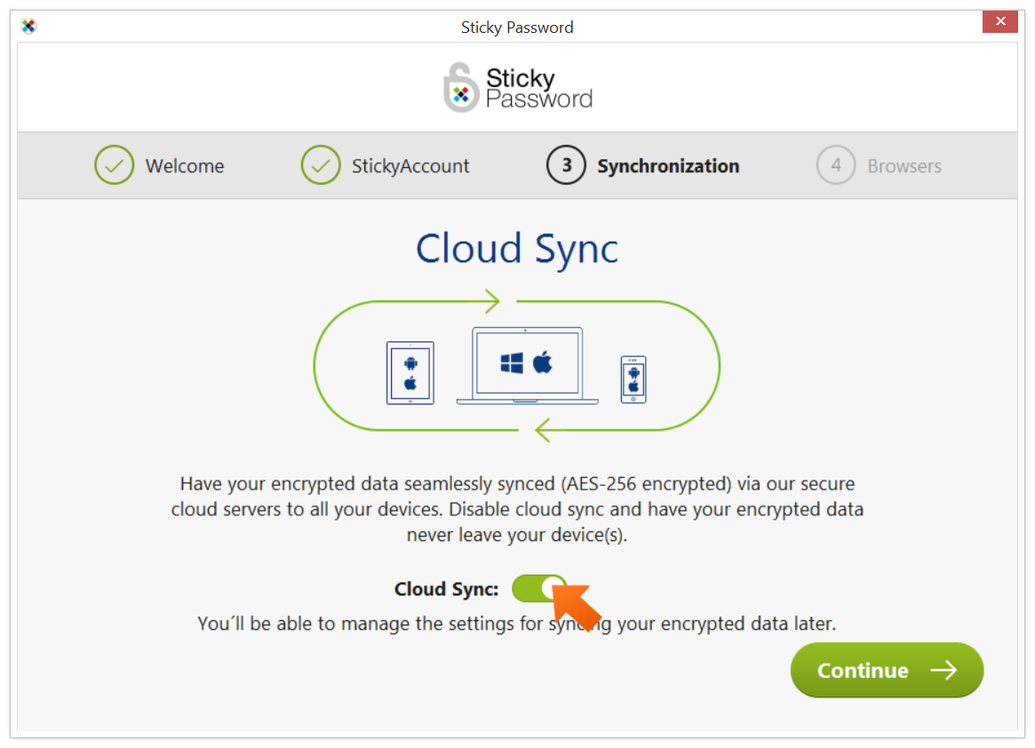This screenshot has height=748, width=1035.
Task: Go to the Welcome step label
Action: 185,166
